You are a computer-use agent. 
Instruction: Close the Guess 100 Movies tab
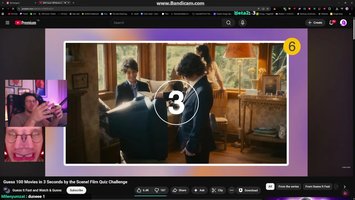click(68, 3)
